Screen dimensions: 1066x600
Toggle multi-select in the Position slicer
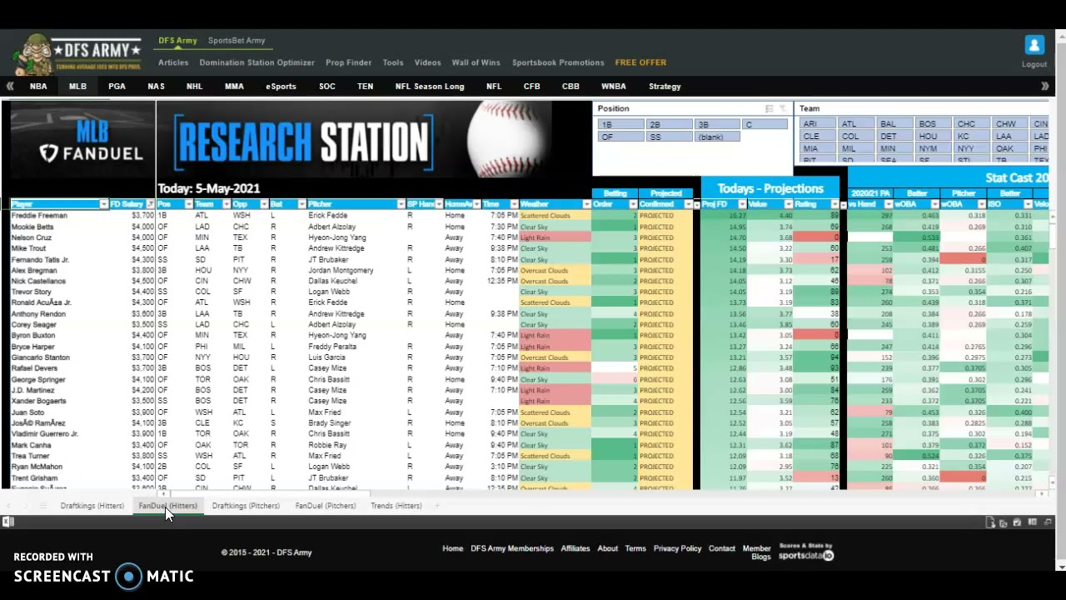(x=770, y=108)
